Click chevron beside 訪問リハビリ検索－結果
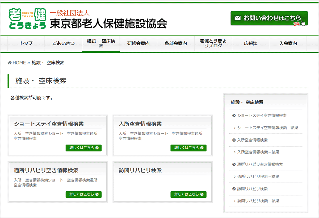 (235, 201)
